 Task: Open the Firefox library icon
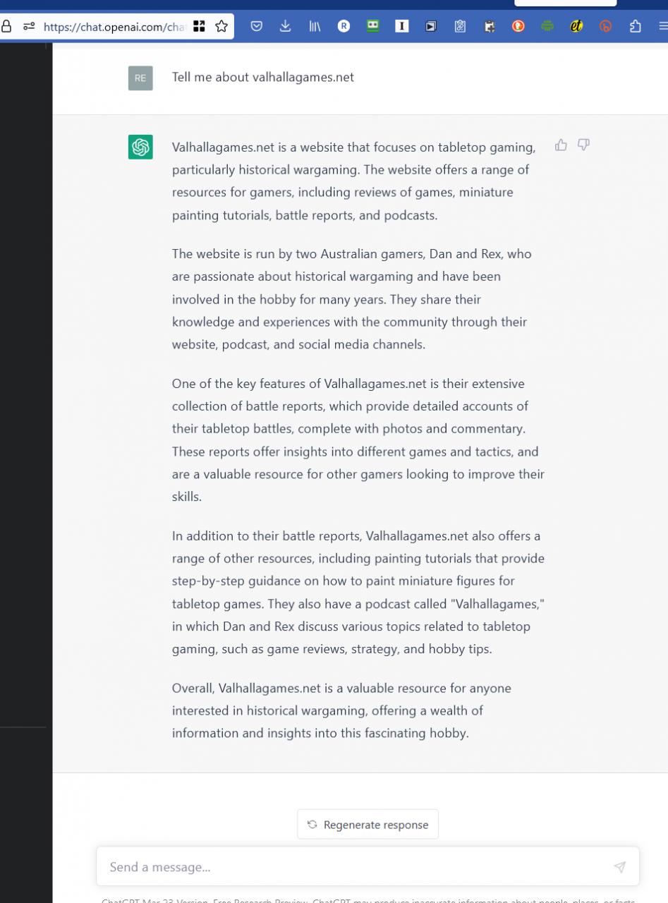tap(315, 27)
